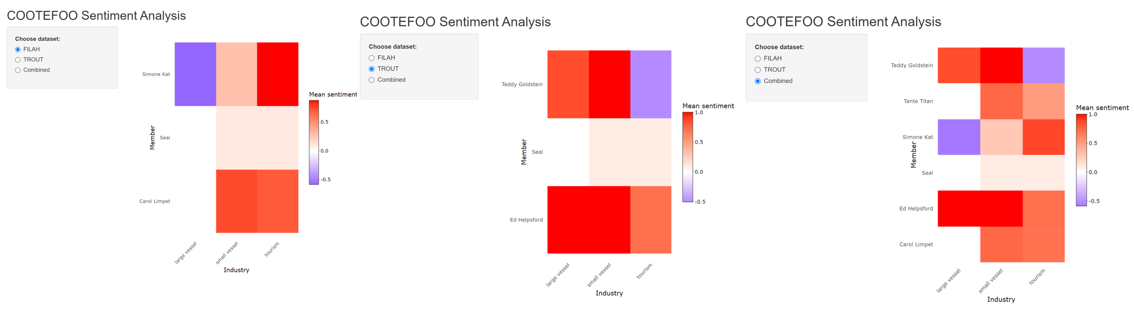1134x313 pixels.
Task: Click Simone Kat's tourism cell in Combined heatmap
Action: click(1043, 137)
